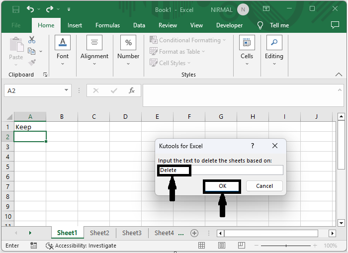Close the Kutools for Excel dialog
The image size is (348, 253).
tap(275, 146)
